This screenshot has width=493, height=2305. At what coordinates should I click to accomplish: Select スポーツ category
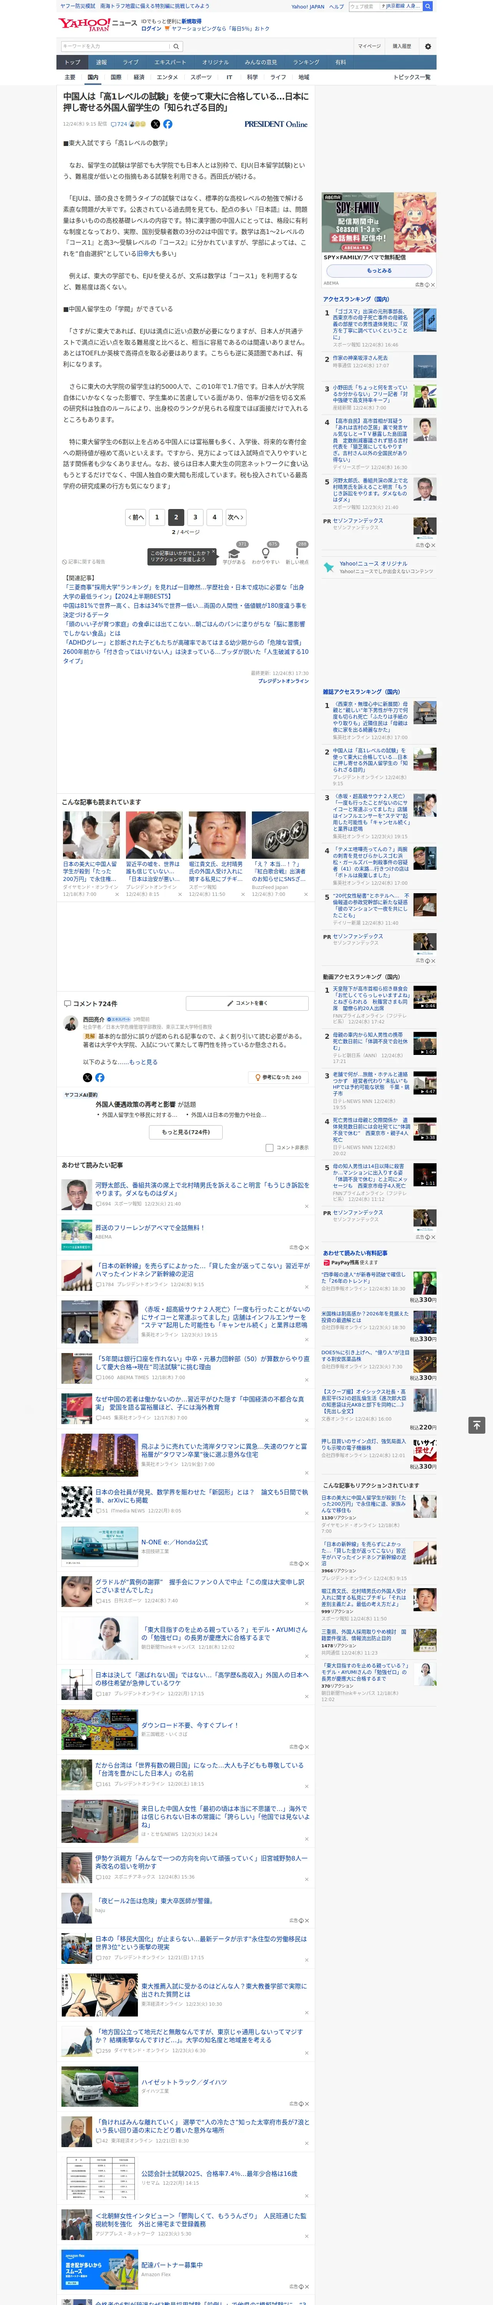[201, 77]
